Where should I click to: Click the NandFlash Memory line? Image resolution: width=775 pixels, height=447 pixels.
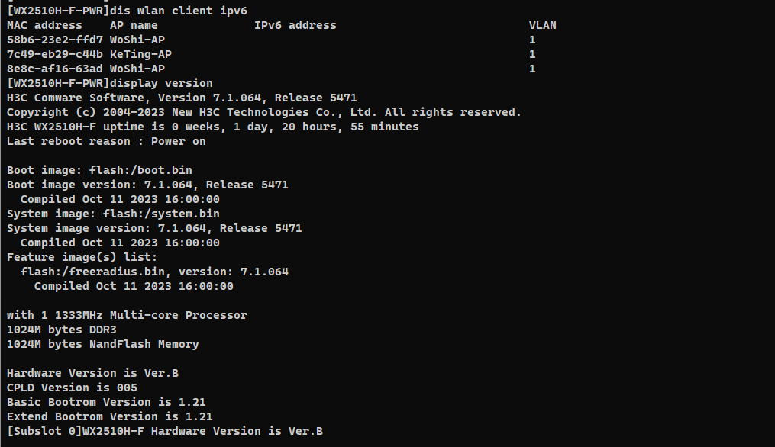click(102, 344)
